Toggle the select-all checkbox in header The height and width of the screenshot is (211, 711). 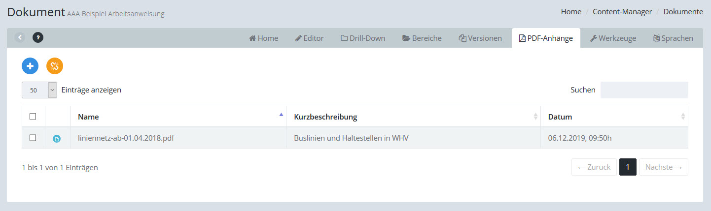pos(33,117)
